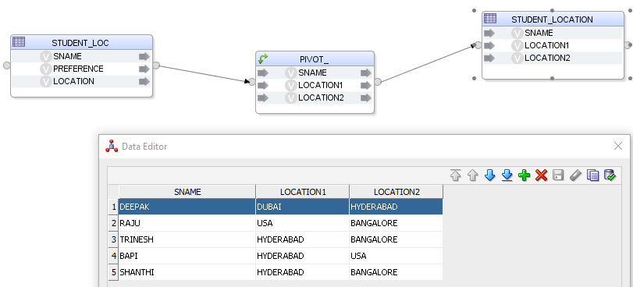The height and width of the screenshot is (287, 633).
Task: Click the DEEPAK cell
Action: pos(187,207)
